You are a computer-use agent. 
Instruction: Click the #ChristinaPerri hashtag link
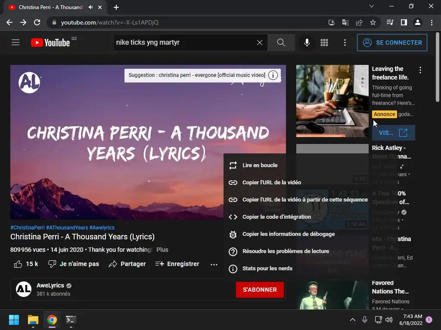pos(27,228)
